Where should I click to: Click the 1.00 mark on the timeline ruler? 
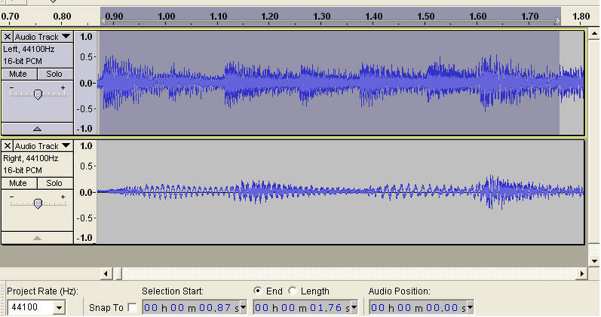(167, 17)
